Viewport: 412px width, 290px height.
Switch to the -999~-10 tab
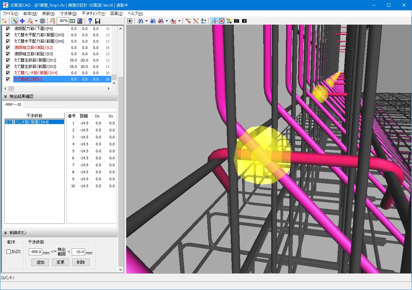pos(13,105)
